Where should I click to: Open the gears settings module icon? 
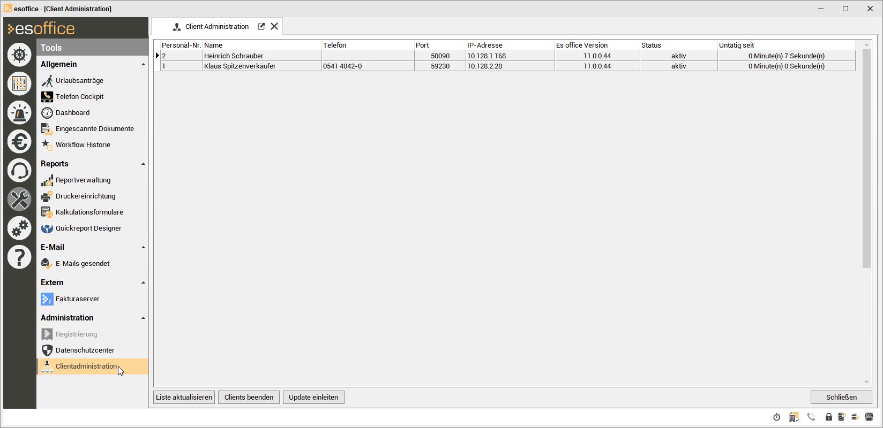19,228
